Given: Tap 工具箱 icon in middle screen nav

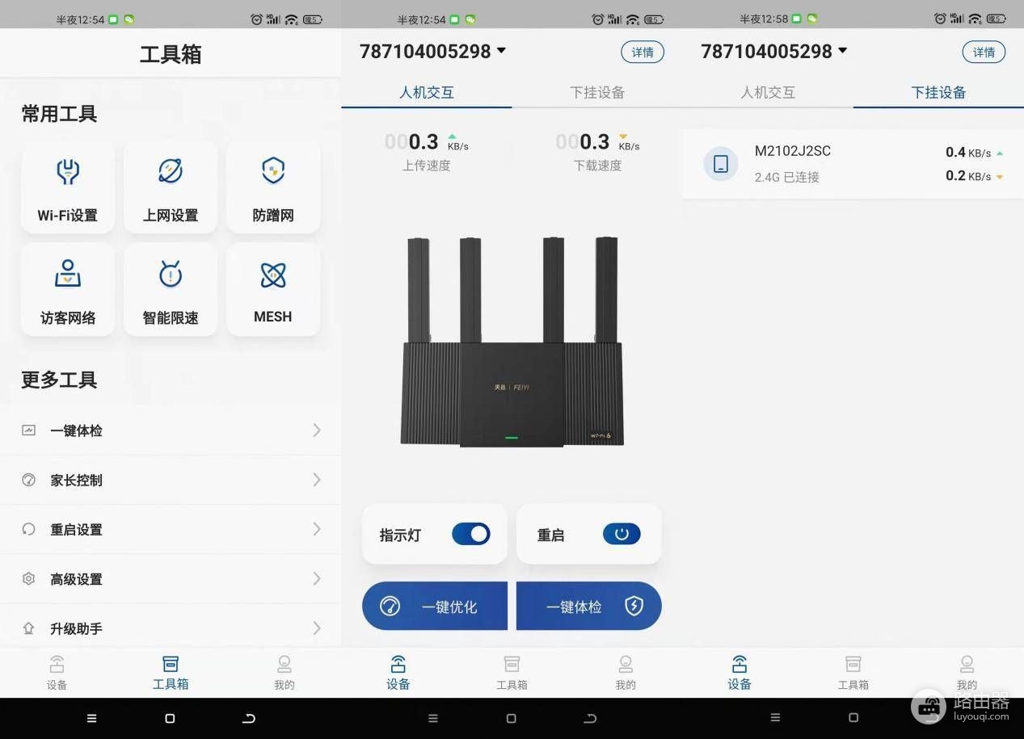Looking at the screenshot, I should point(512,664).
